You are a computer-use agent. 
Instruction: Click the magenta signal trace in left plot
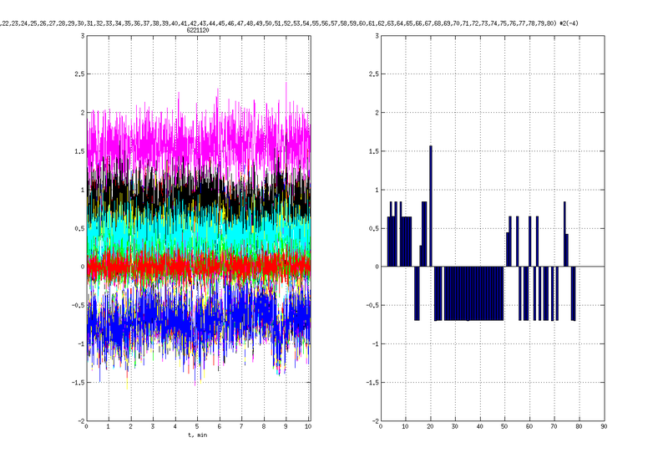pos(198,134)
